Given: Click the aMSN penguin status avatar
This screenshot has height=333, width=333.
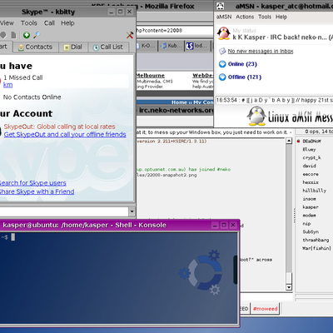Looking at the screenshot, I should 224,33.
